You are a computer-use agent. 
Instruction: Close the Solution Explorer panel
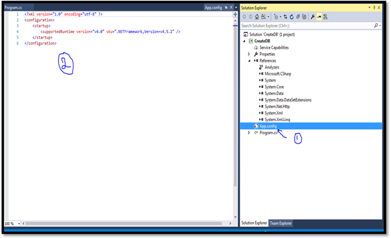click(378, 7)
